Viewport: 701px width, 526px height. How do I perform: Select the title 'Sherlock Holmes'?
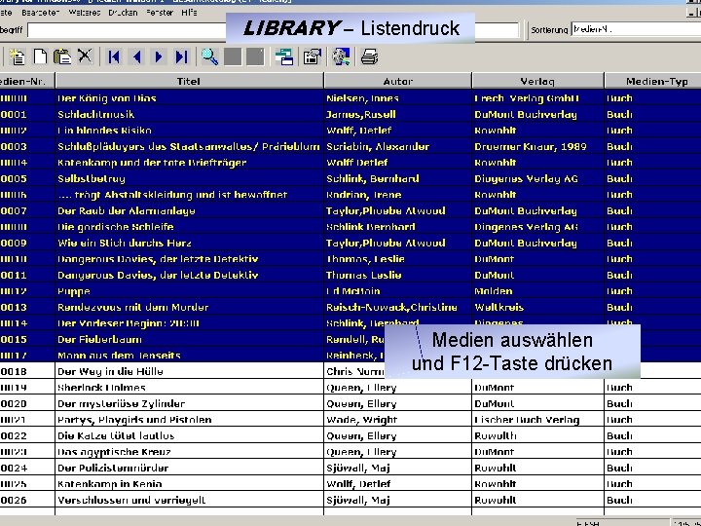pos(101,388)
